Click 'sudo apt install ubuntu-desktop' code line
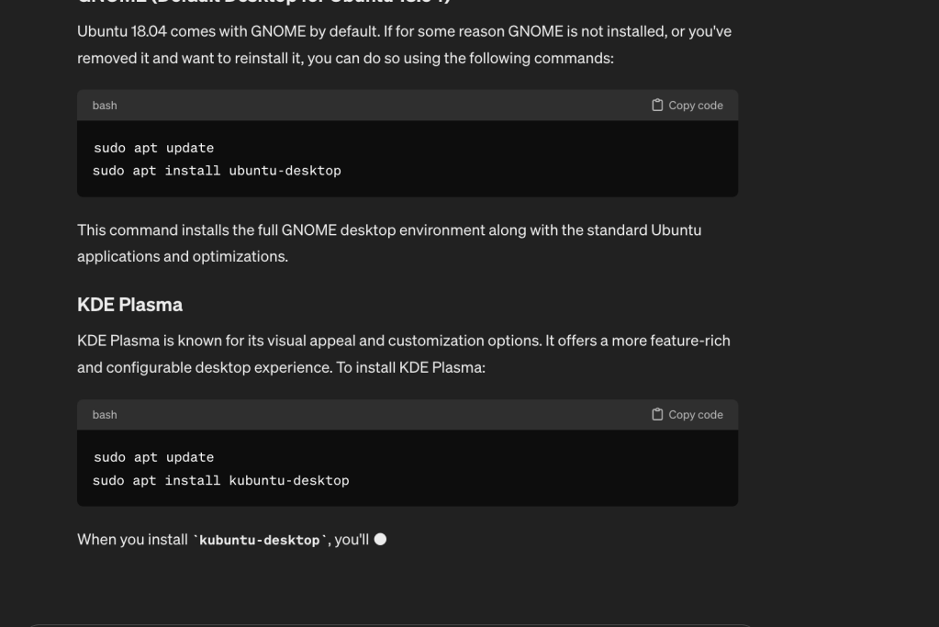 pyautogui.click(x=217, y=171)
